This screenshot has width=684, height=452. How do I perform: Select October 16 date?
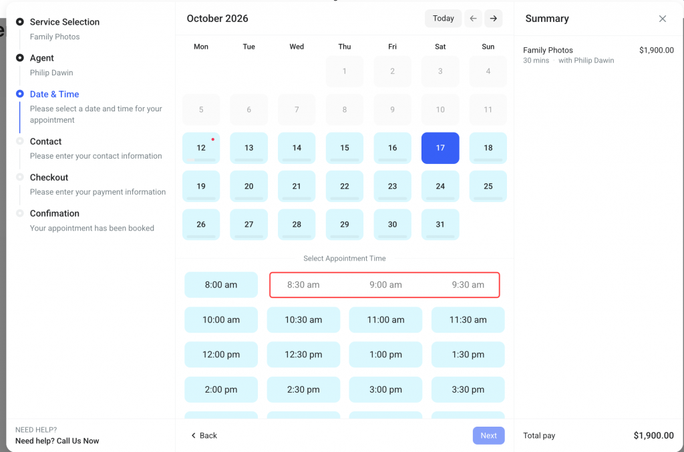pos(393,148)
